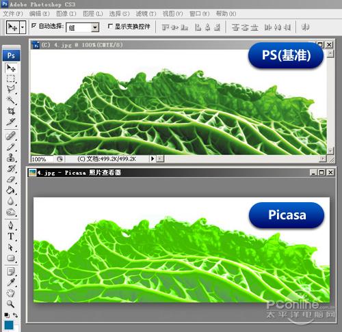Open the 选择(S) menu
This screenshot has height=332, width=342.
tap(119, 14)
